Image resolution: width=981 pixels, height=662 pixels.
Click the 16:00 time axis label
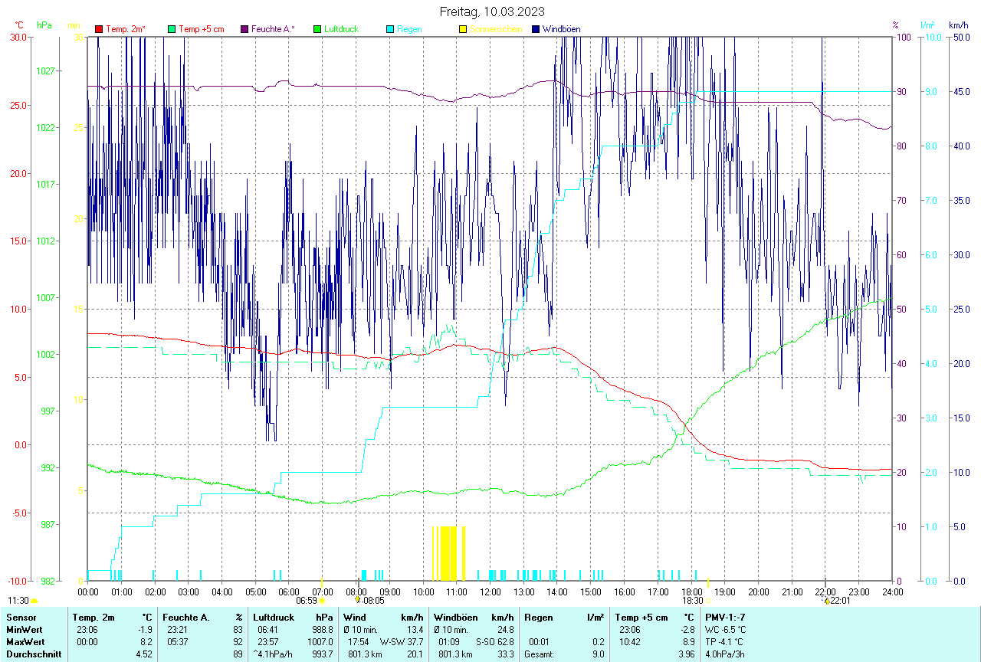[625, 592]
